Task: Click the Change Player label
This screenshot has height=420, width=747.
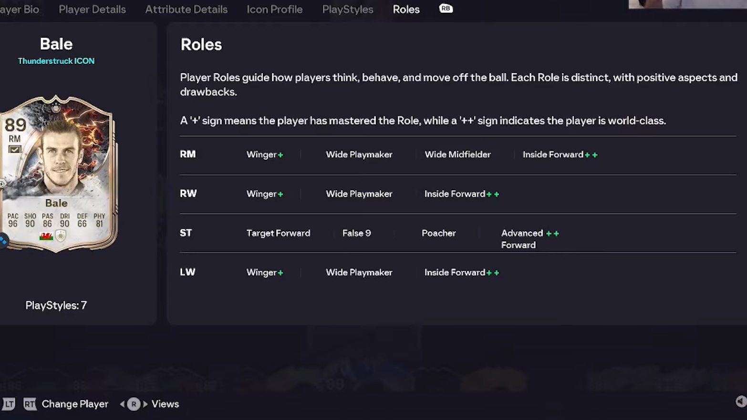Action: 75,404
